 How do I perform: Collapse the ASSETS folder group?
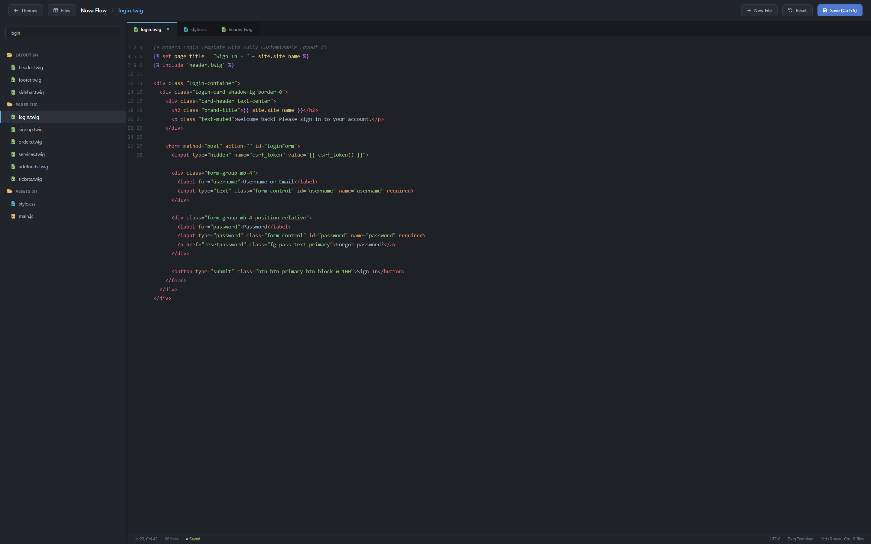[63, 191]
